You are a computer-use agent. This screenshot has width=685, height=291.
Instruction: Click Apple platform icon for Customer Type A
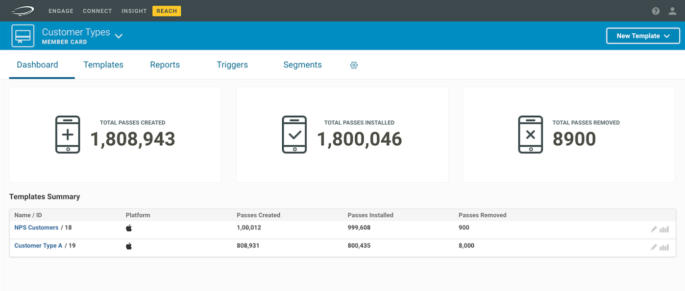(x=129, y=246)
